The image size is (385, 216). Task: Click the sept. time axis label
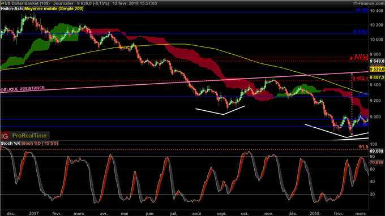click(221, 214)
